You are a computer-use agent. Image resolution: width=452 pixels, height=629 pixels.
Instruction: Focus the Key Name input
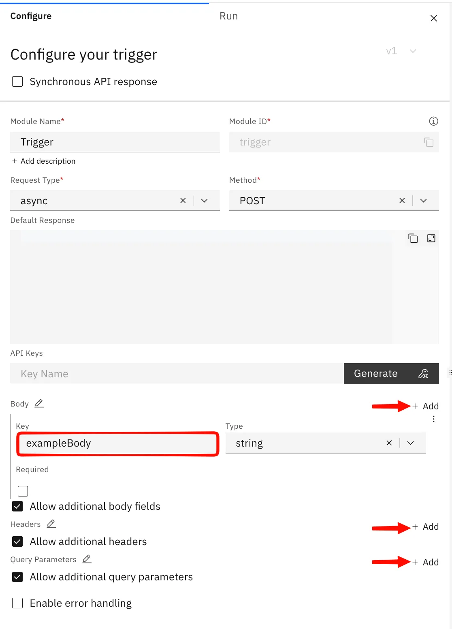point(177,374)
